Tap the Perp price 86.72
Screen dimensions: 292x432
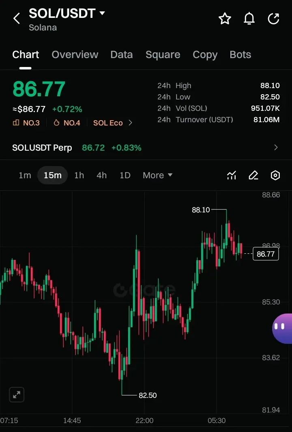[93, 148]
